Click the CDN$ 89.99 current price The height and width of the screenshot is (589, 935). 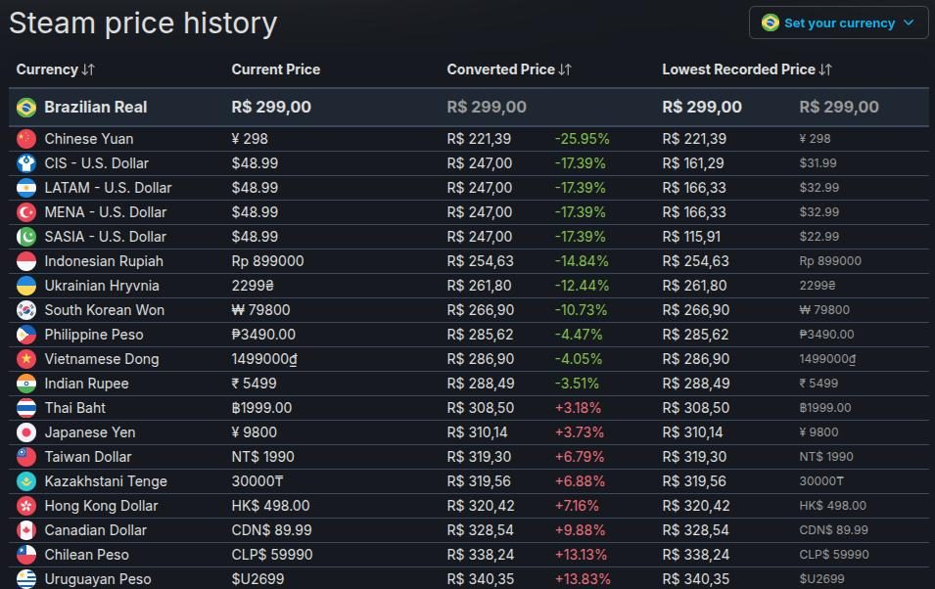[x=272, y=530]
